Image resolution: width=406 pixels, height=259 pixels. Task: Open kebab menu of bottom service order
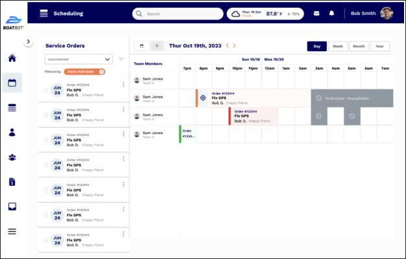124,234
